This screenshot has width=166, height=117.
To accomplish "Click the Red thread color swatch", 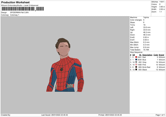I will point(136,57).
